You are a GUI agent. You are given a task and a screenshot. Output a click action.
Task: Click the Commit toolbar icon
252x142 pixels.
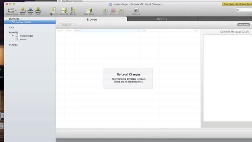(x=64, y=10)
